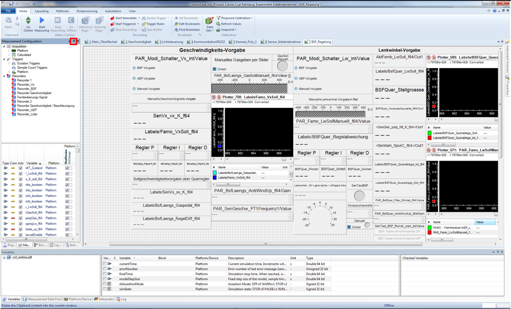Click the Edit Bookmarks icon
This screenshot has width=511, height=309.
(x=176, y=24)
